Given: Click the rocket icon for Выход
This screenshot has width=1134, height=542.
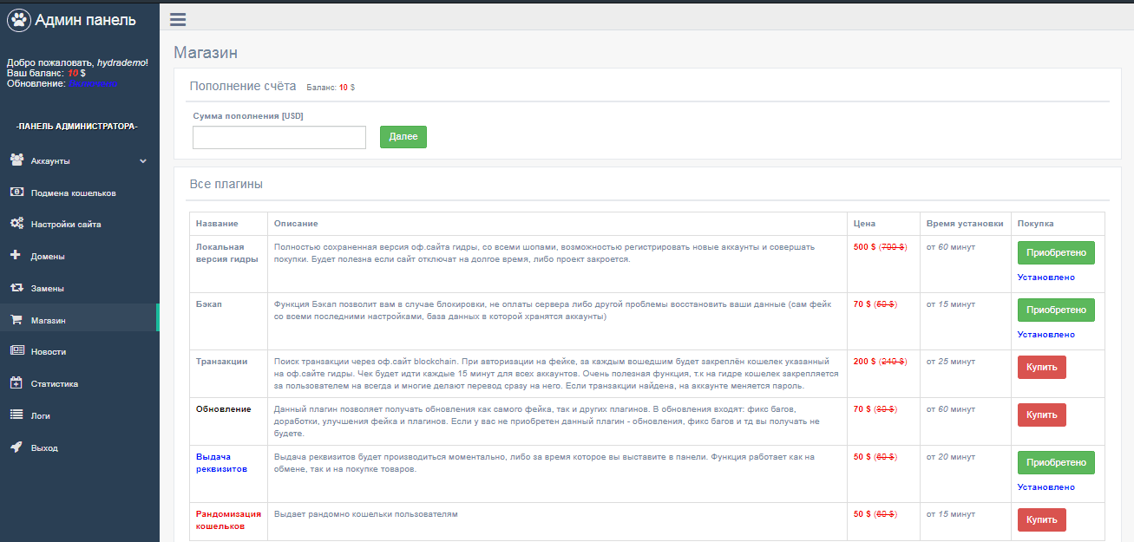Looking at the screenshot, I should [16, 447].
